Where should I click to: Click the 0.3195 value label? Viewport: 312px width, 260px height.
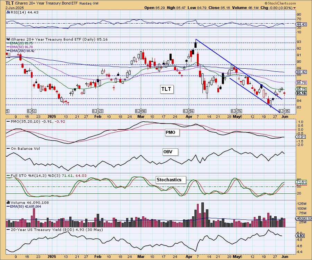pyautogui.click(x=284, y=111)
